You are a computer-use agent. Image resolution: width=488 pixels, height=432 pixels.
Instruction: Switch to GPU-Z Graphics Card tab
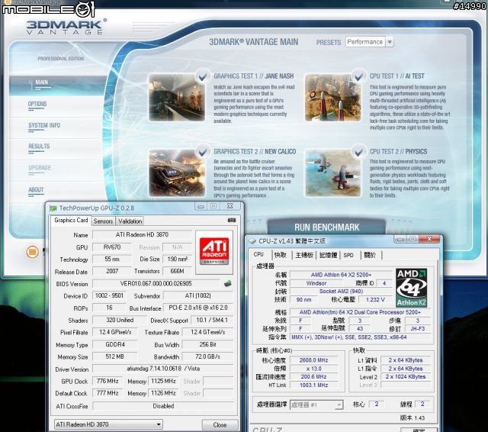pos(71,221)
